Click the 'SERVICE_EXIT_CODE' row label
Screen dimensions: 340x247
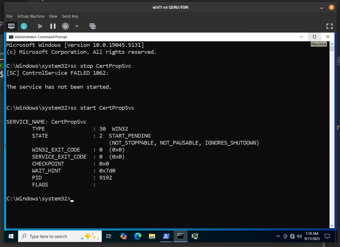point(59,157)
